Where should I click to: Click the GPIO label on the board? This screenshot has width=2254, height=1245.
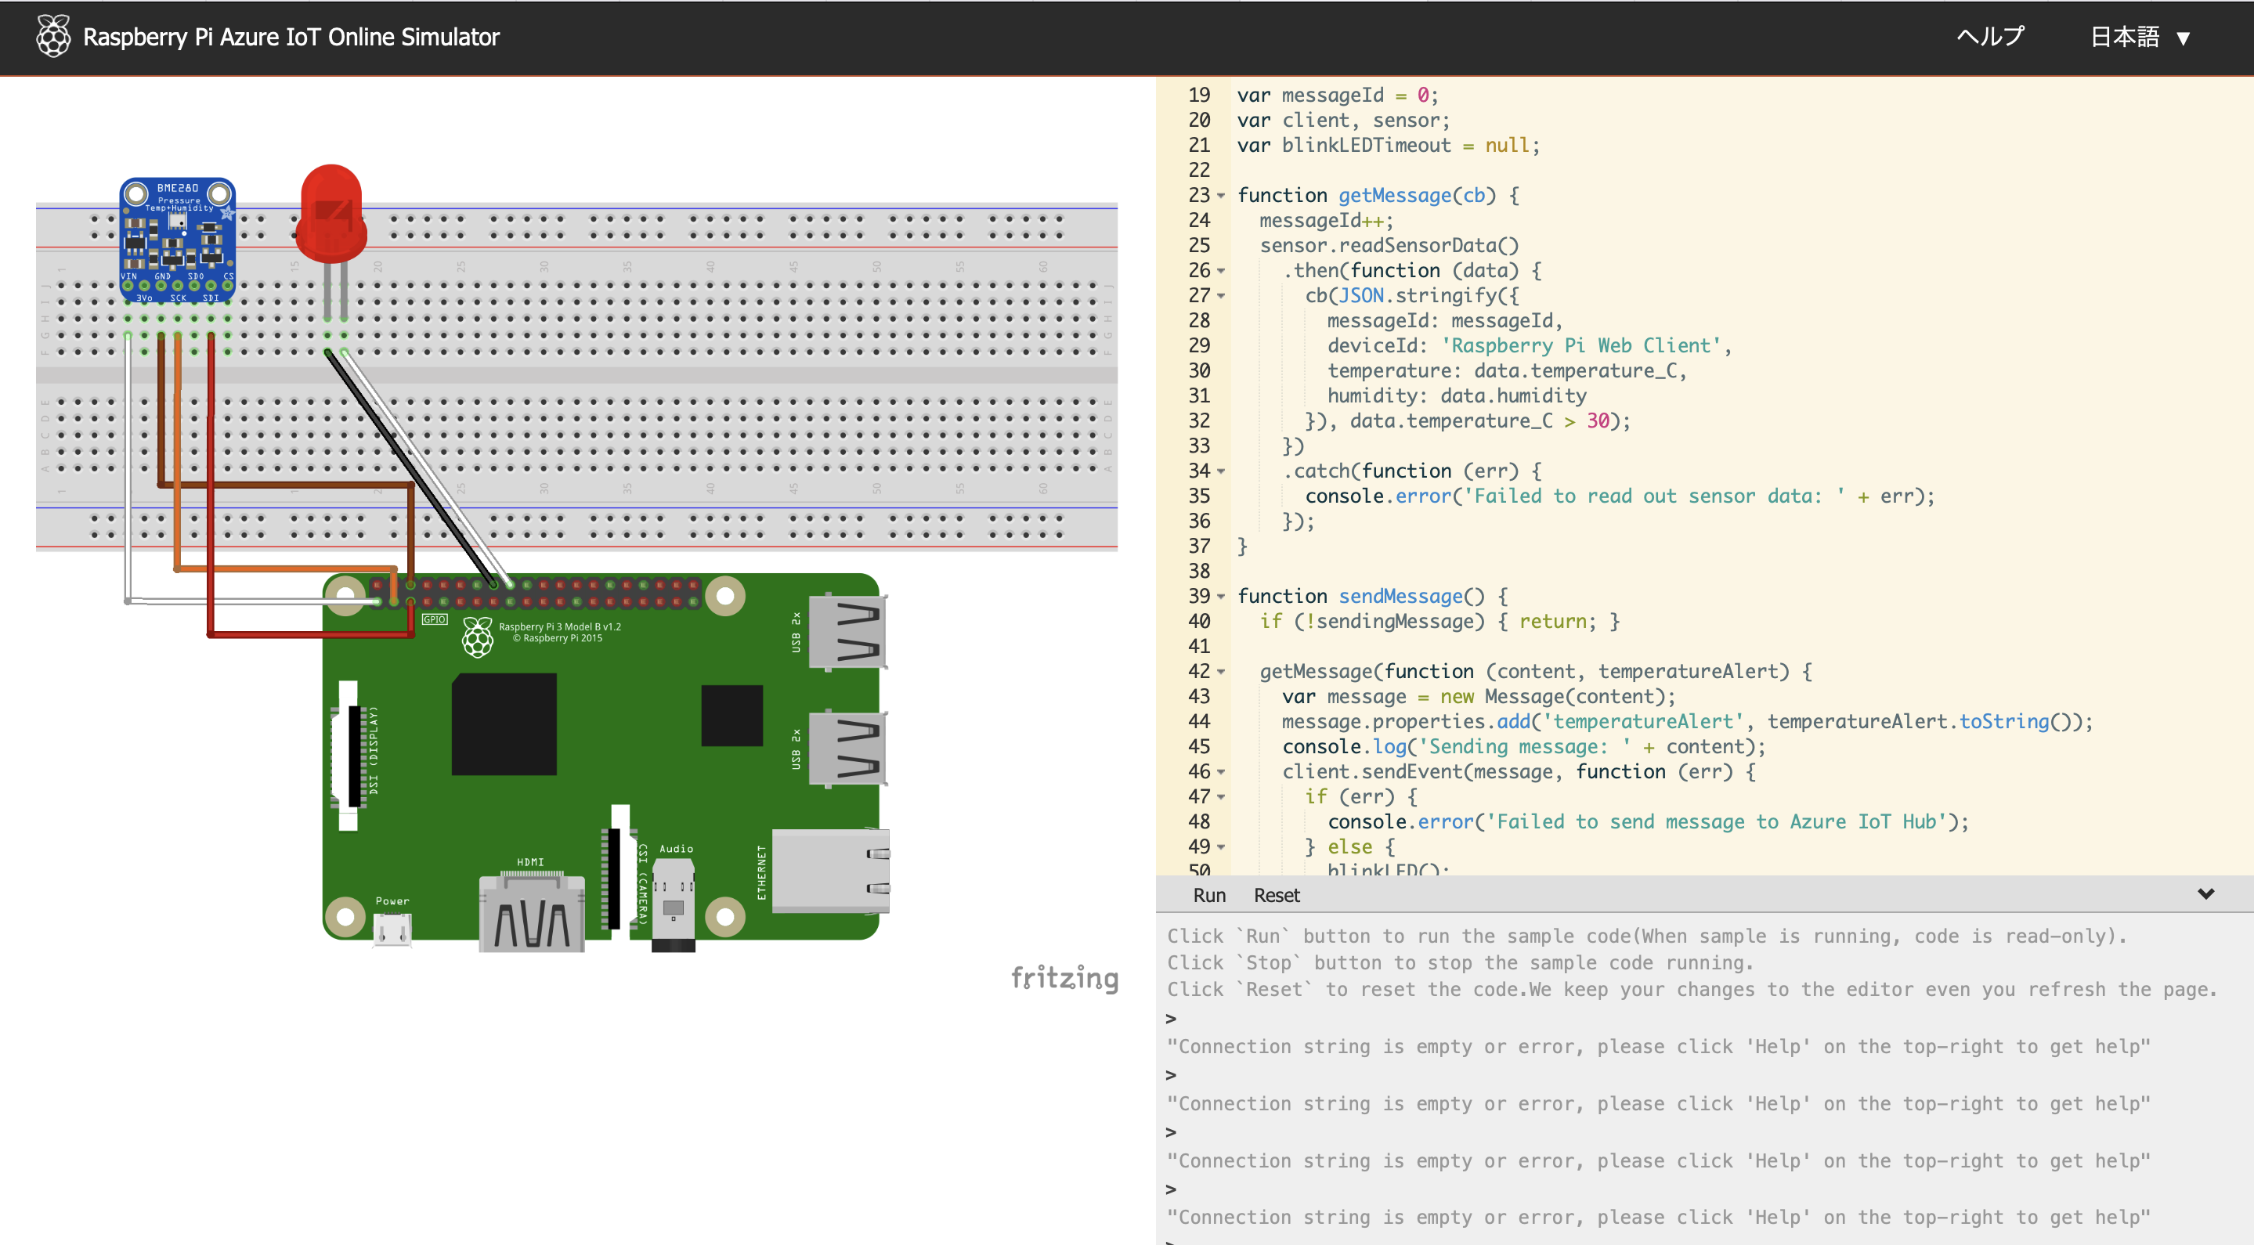click(x=435, y=619)
